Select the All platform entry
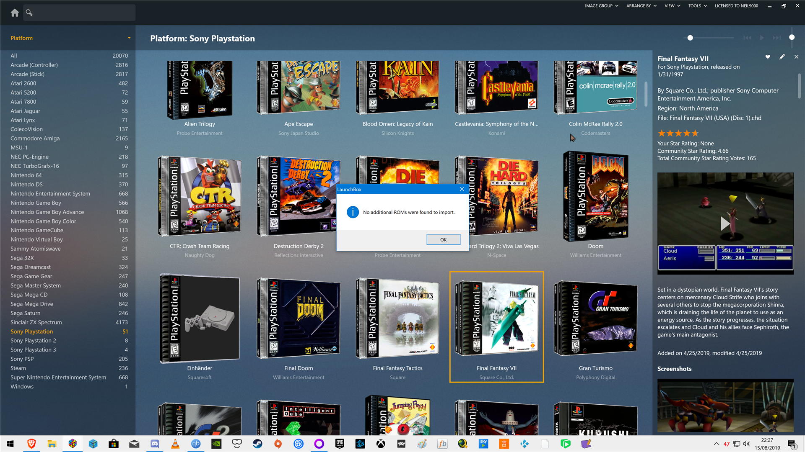 click(69, 56)
